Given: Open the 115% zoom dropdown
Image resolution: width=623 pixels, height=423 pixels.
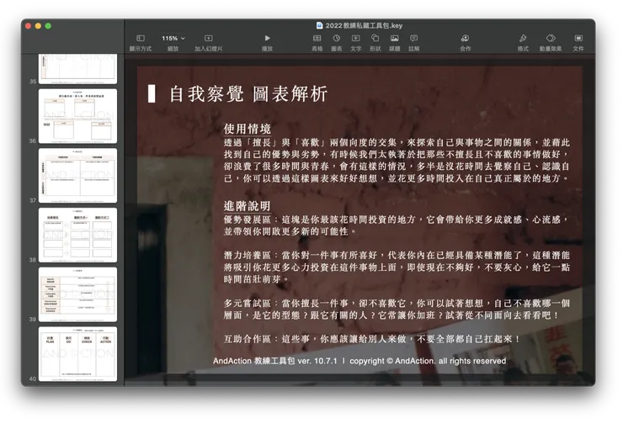Looking at the screenshot, I should pyautogui.click(x=173, y=39).
